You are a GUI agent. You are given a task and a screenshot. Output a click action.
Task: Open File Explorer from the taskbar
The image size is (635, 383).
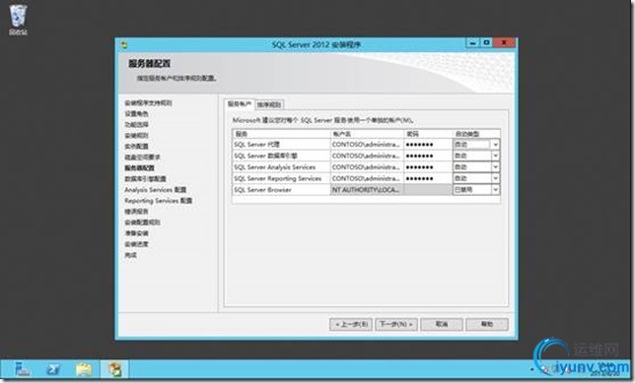(x=84, y=369)
